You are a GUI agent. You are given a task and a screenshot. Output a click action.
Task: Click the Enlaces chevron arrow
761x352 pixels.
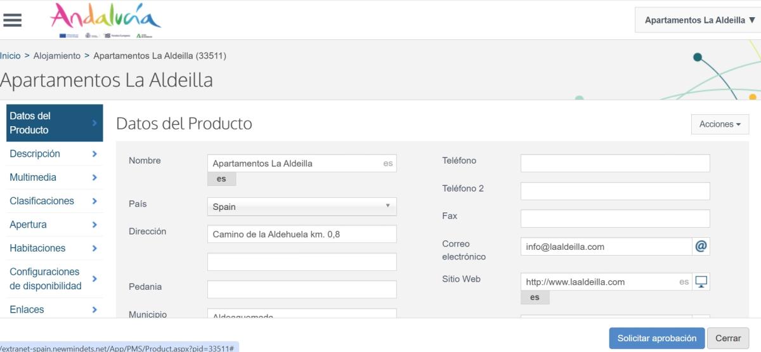[x=94, y=310]
